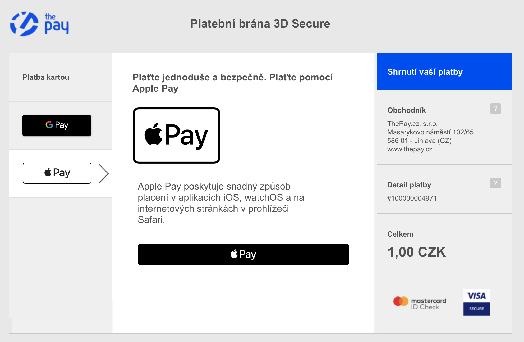Screen dimensions: 524x342
Task: Select the Apple Pay sidebar option
Action: pyautogui.click(x=57, y=173)
